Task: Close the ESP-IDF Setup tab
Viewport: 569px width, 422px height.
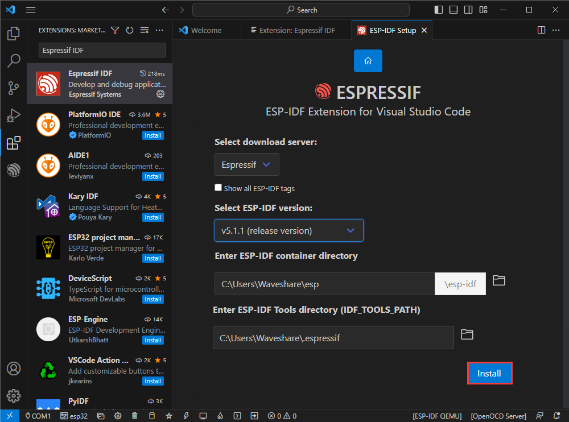Action: tap(424, 30)
